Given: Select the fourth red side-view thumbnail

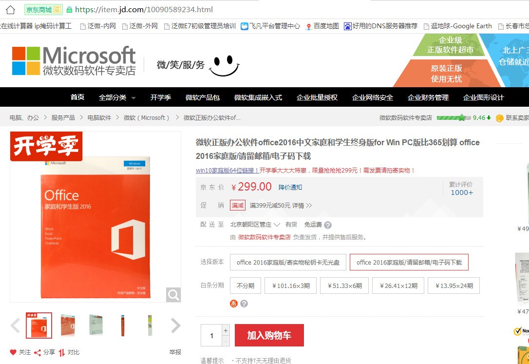Looking at the screenshot, I should click(123, 326).
